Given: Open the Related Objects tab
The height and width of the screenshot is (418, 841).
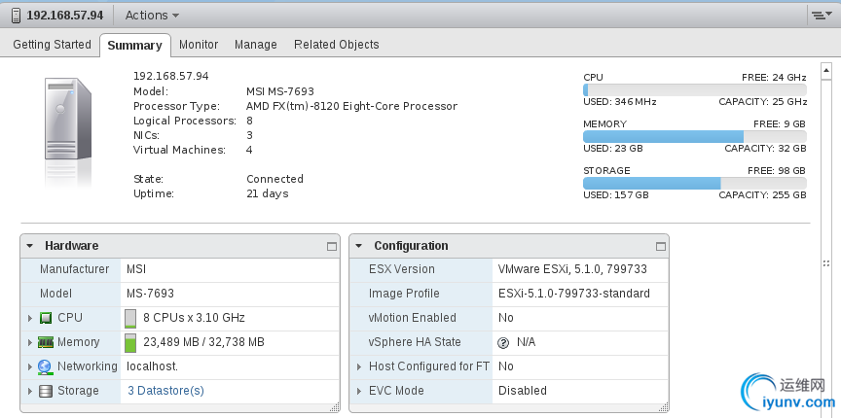Looking at the screenshot, I should 336,45.
